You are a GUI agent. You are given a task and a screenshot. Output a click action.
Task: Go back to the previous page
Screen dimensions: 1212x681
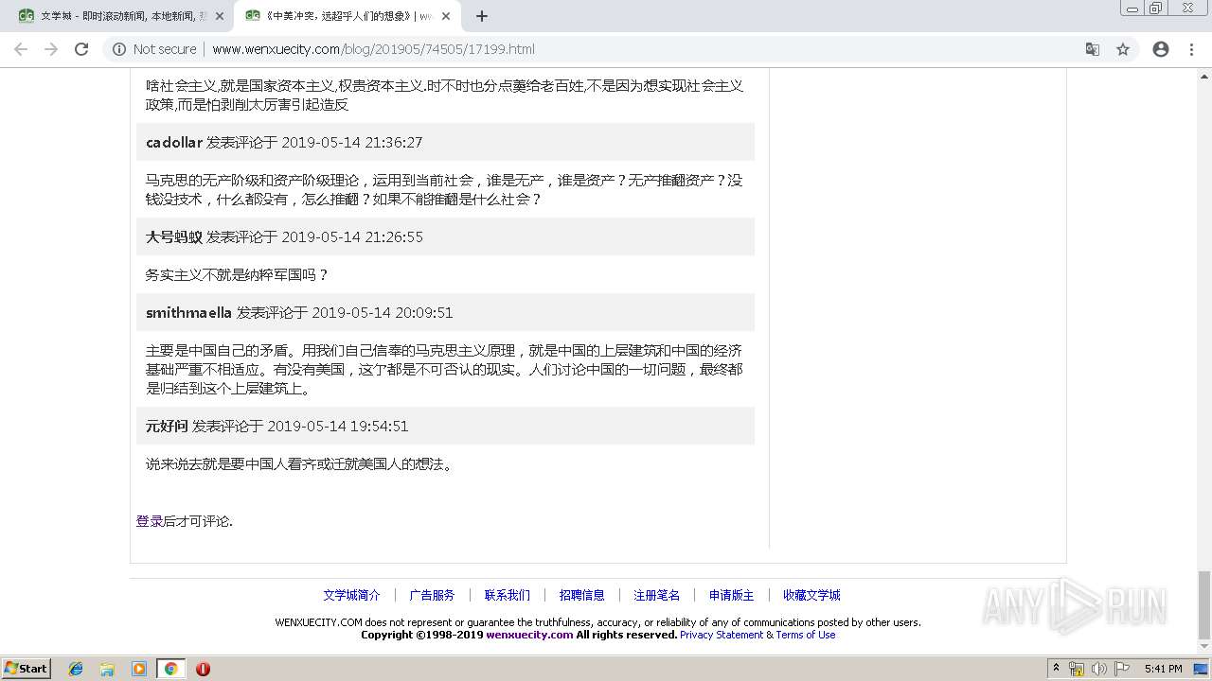[x=21, y=49]
